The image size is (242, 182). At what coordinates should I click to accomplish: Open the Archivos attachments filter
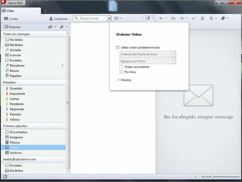point(33,153)
